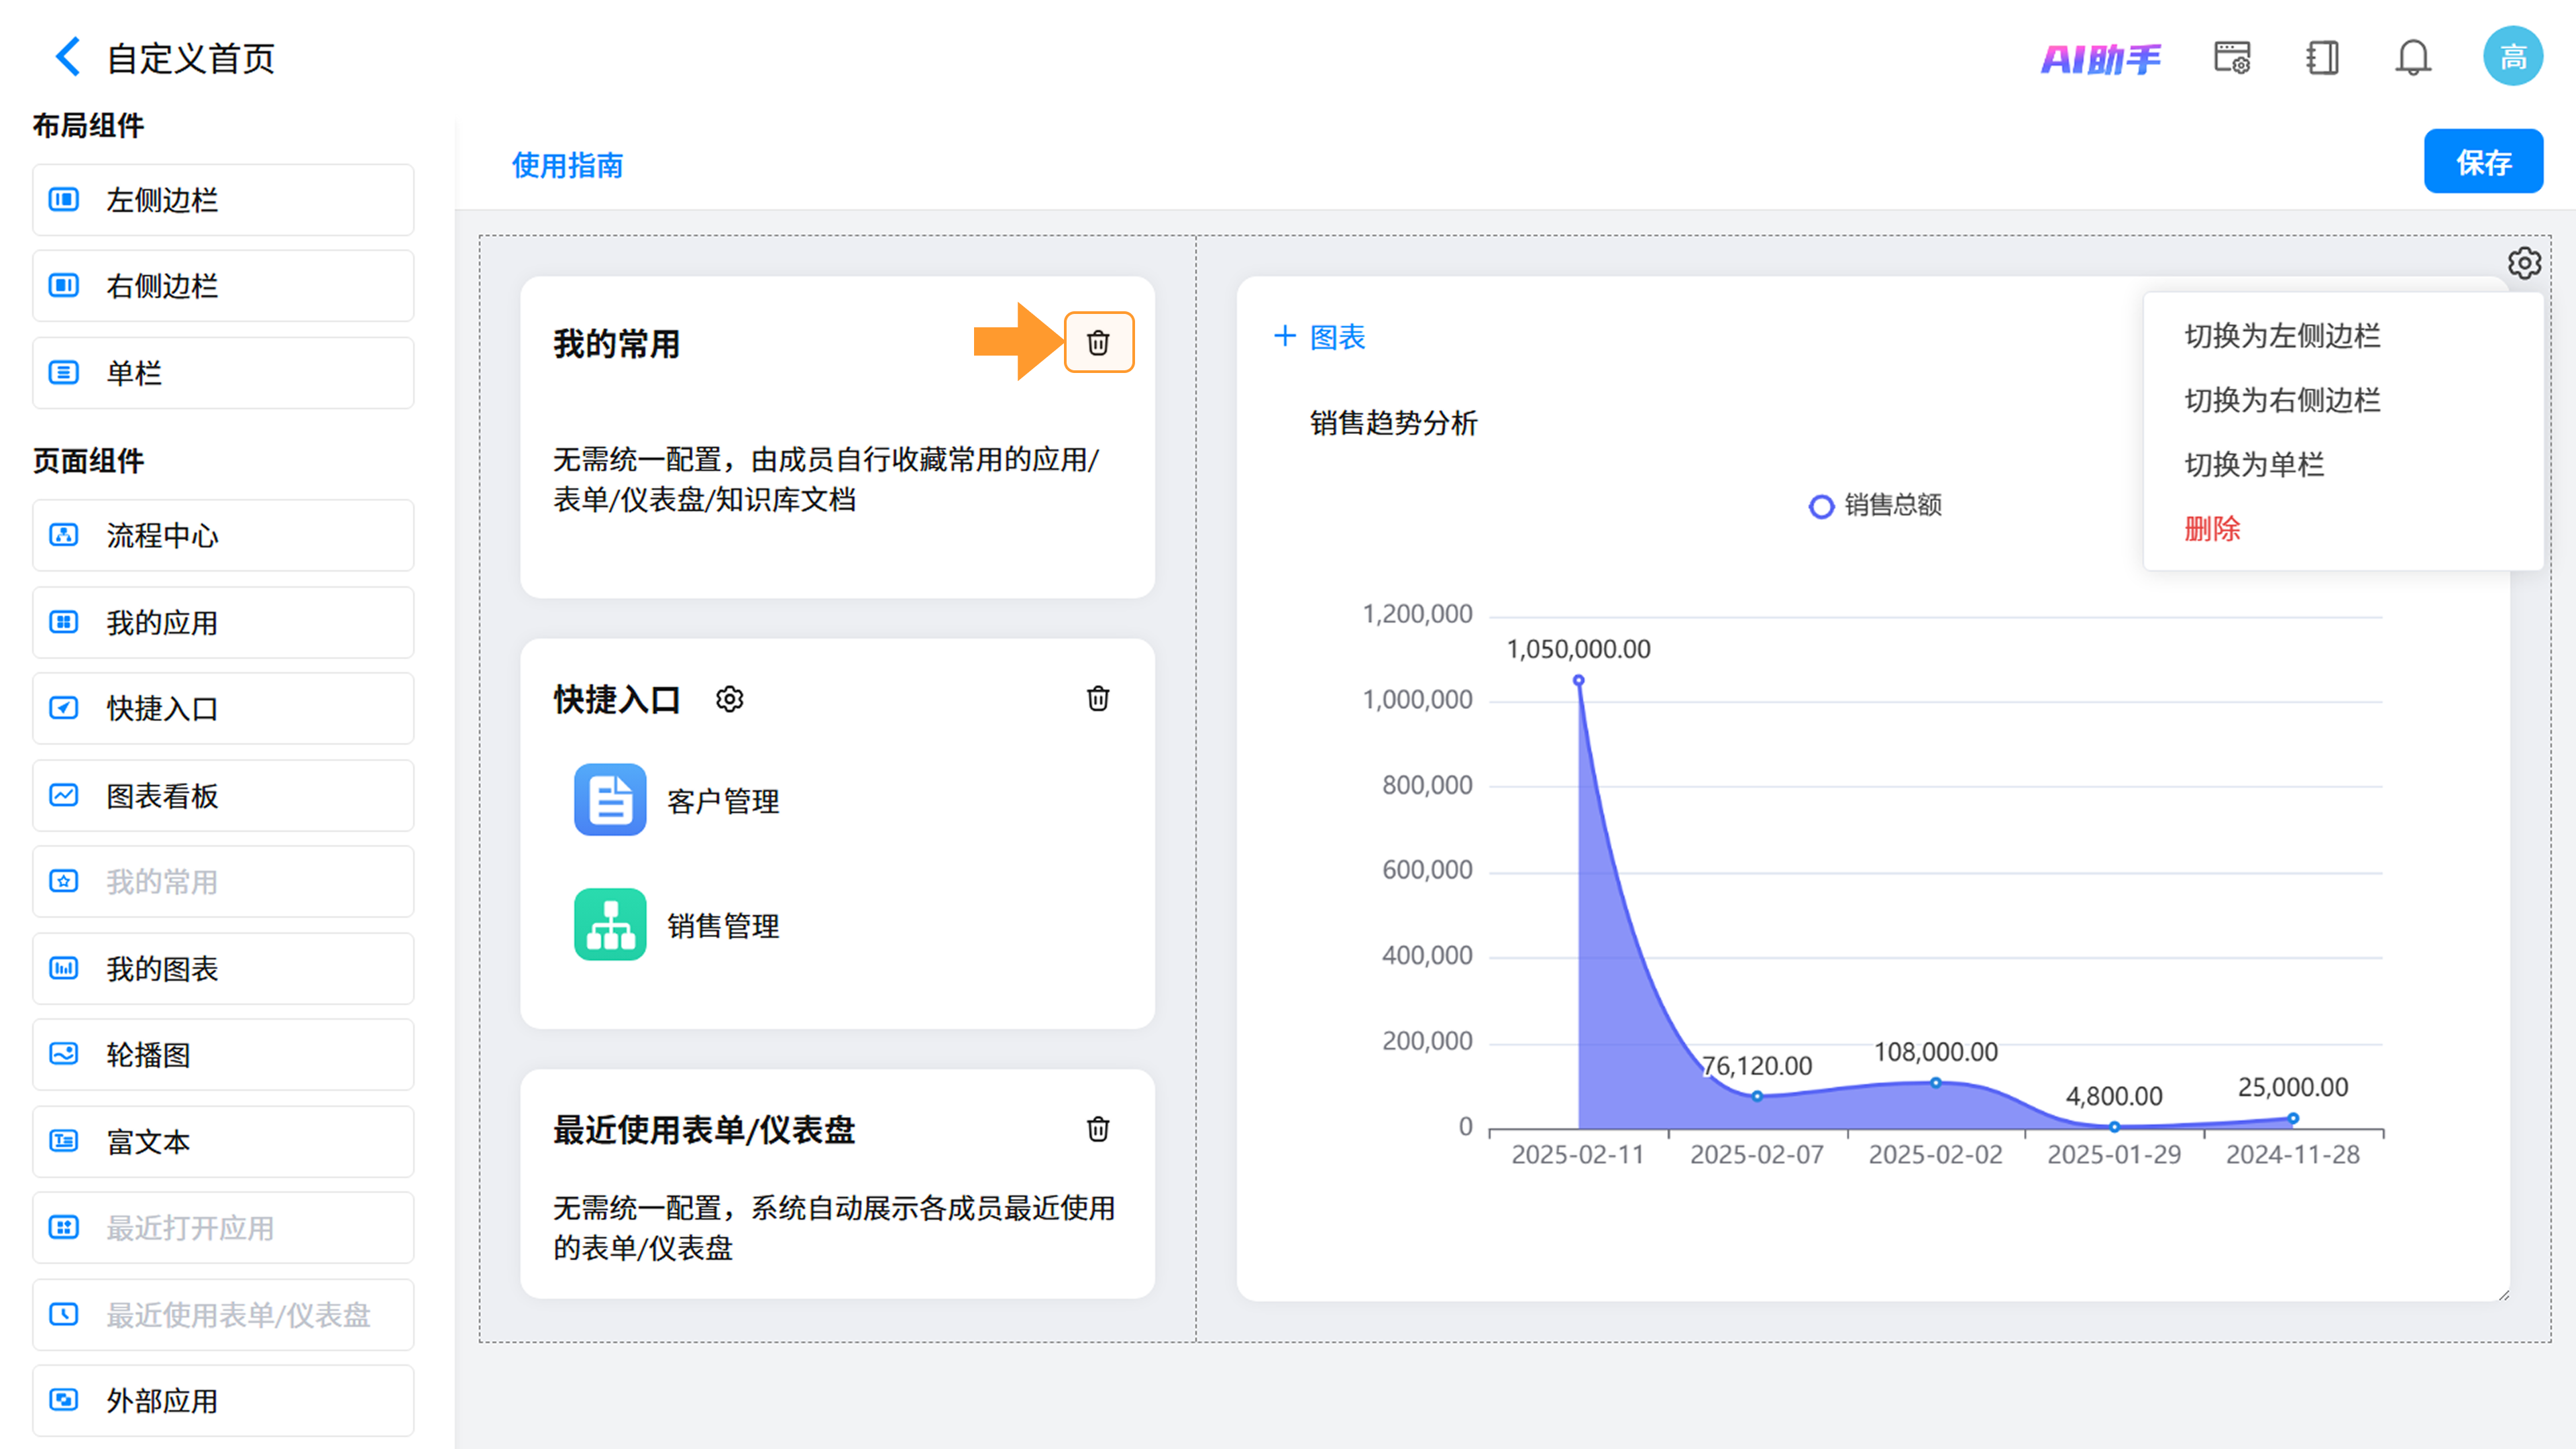This screenshot has width=2576, height=1449.
Task: Select the 销售趋势分析 chart title
Action: [x=1393, y=423]
